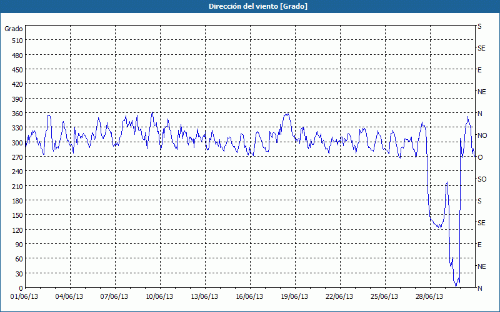500x312 pixels.
Task: Select the 16/06/13 date on the time axis
Action: (249, 297)
